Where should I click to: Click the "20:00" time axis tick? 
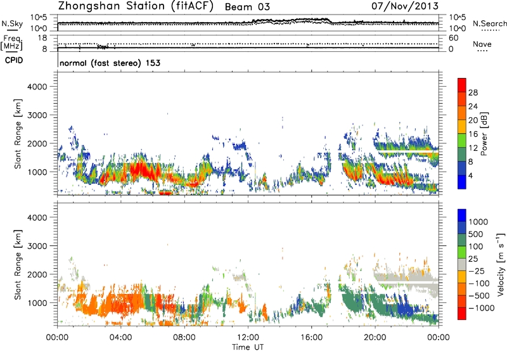(x=375, y=338)
